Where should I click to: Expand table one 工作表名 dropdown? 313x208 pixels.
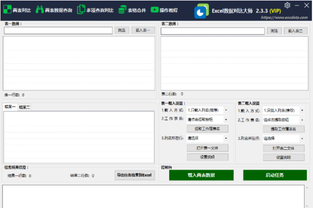click(x=226, y=119)
